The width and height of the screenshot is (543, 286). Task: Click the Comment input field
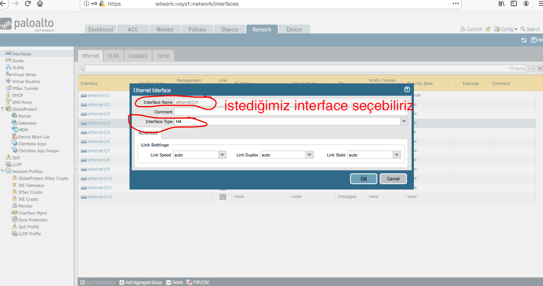click(291, 112)
